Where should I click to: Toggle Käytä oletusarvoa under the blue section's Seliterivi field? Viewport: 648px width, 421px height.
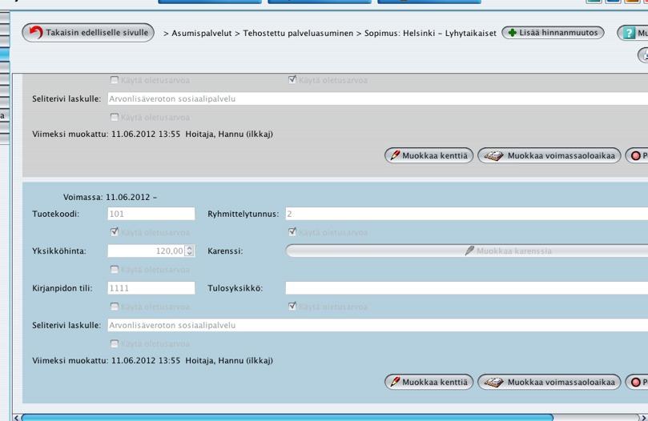[115, 343]
